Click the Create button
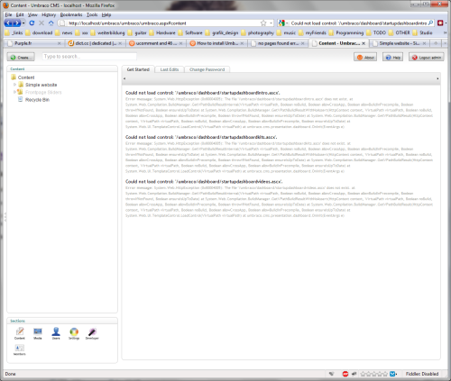The height and width of the screenshot is (381, 451). coord(21,57)
